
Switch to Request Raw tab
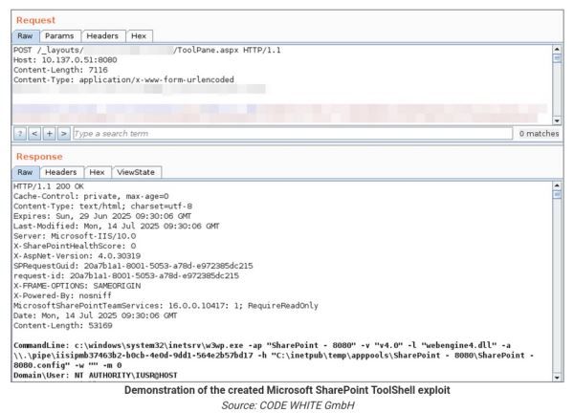coord(25,36)
